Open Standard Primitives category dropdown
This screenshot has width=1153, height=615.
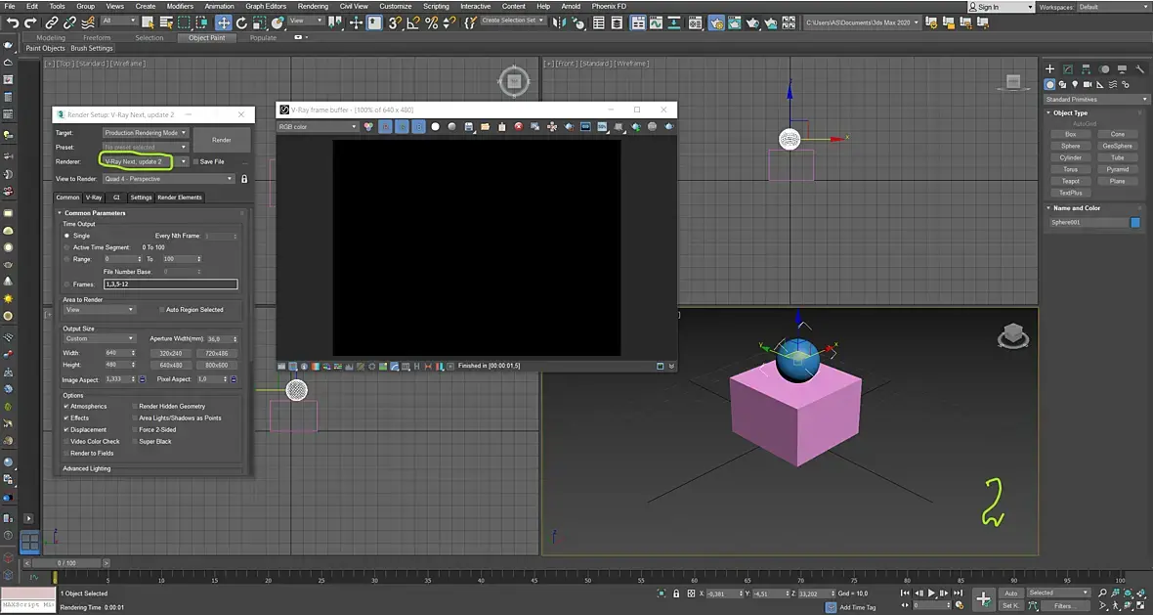click(x=1097, y=100)
